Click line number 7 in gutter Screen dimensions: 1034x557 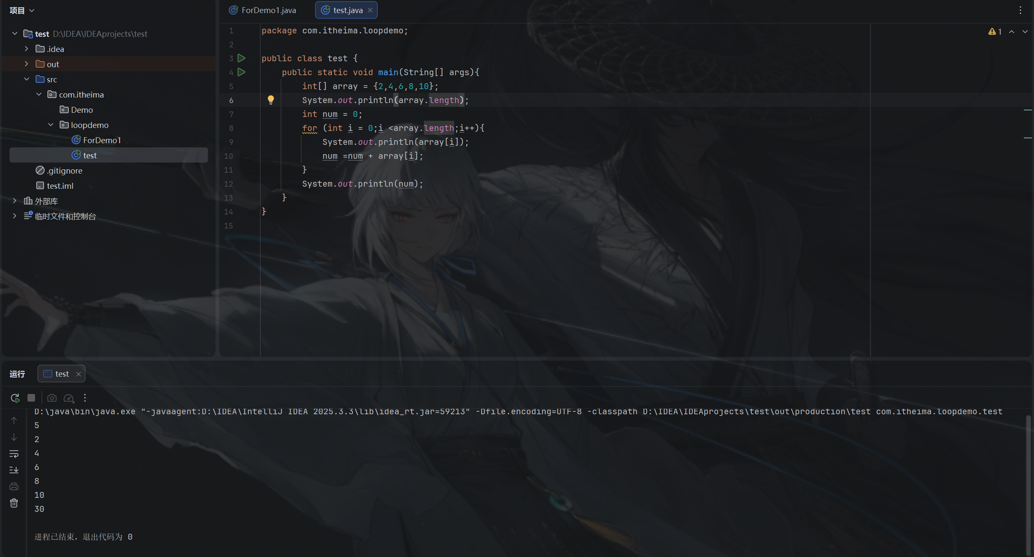(x=231, y=114)
